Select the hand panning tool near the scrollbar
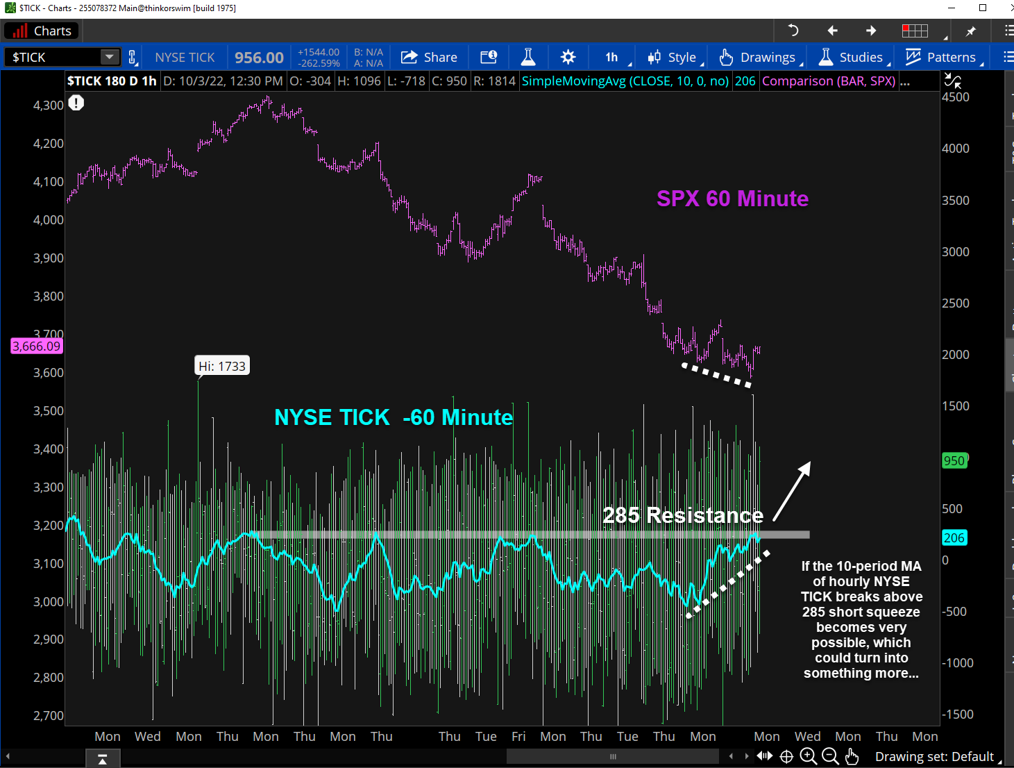 (x=852, y=756)
